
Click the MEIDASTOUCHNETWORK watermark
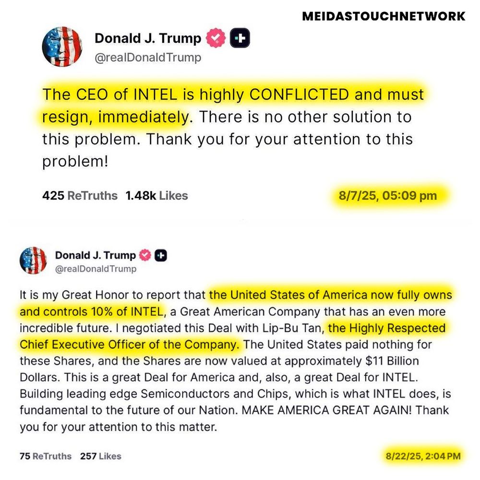[x=384, y=16]
